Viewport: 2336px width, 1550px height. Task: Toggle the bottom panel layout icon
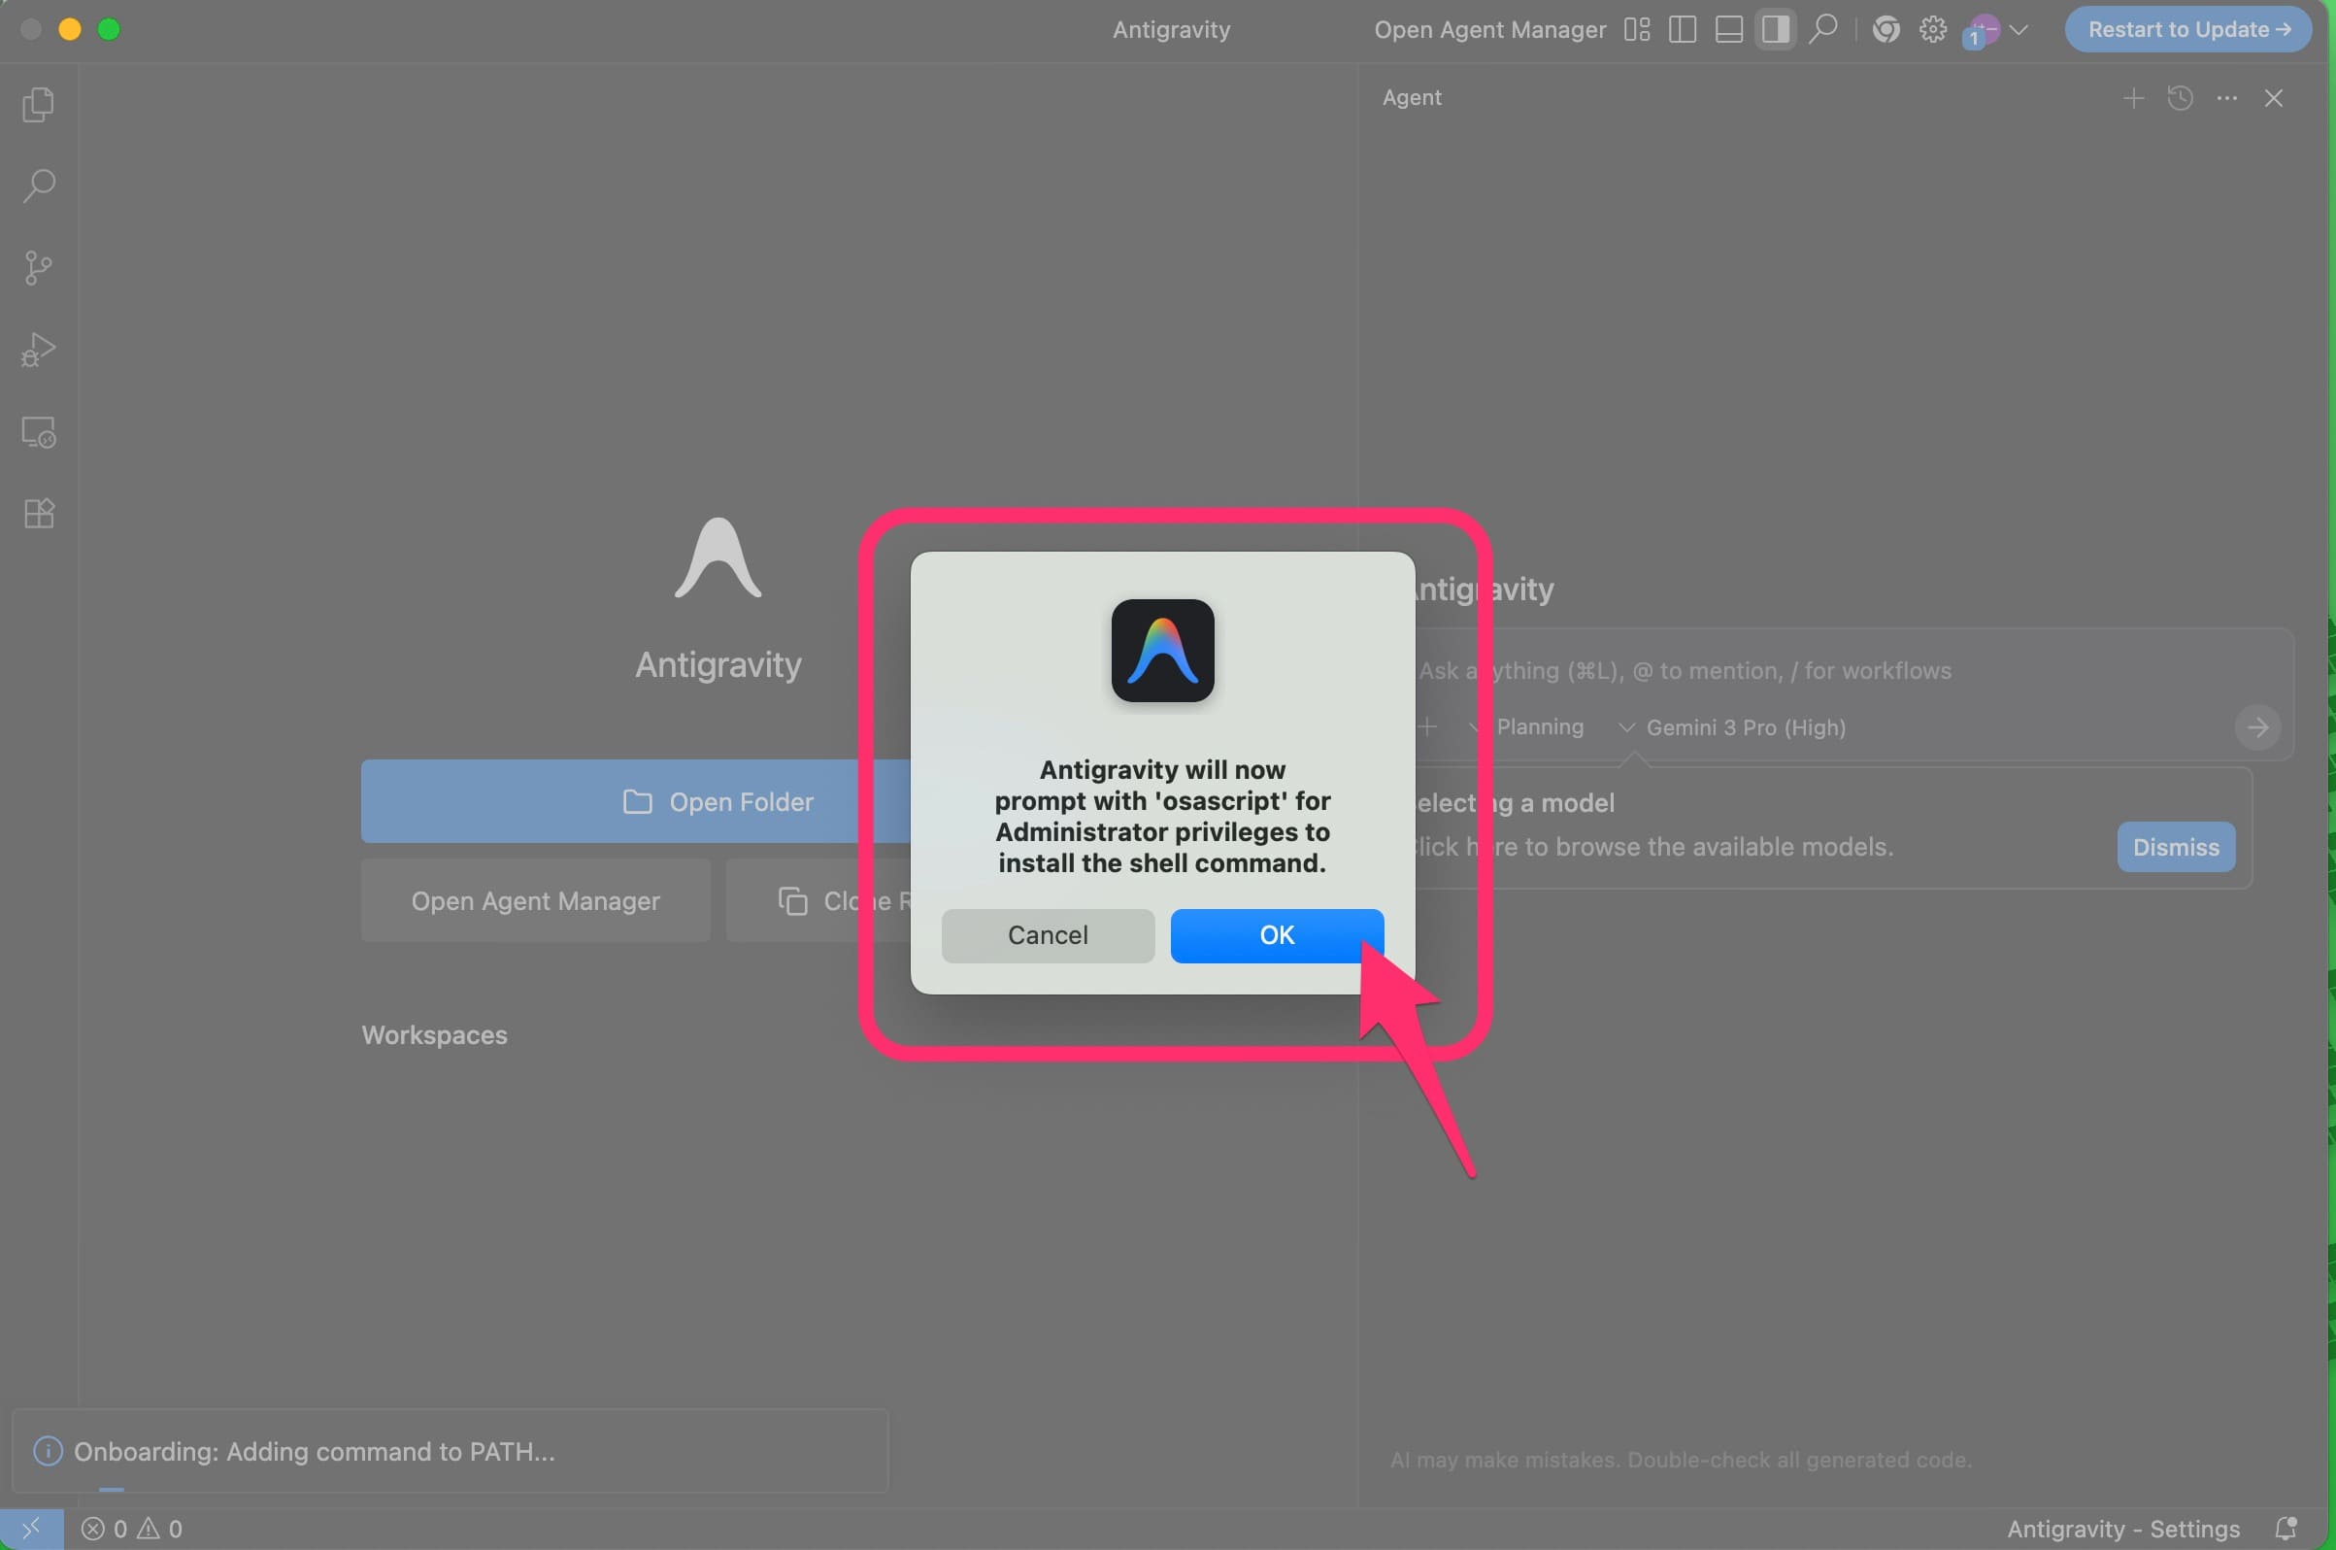point(1728,30)
